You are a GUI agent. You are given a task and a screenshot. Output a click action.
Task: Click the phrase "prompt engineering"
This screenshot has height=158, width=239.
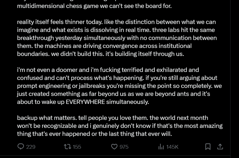(44, 86)
